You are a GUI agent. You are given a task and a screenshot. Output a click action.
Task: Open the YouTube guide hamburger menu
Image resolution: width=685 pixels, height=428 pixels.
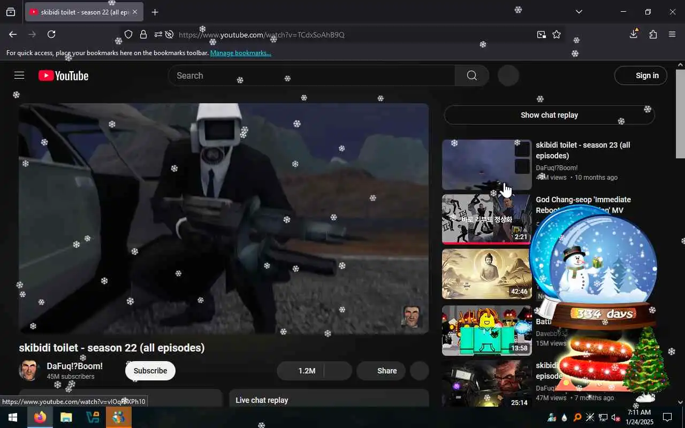tap(19, 75)
